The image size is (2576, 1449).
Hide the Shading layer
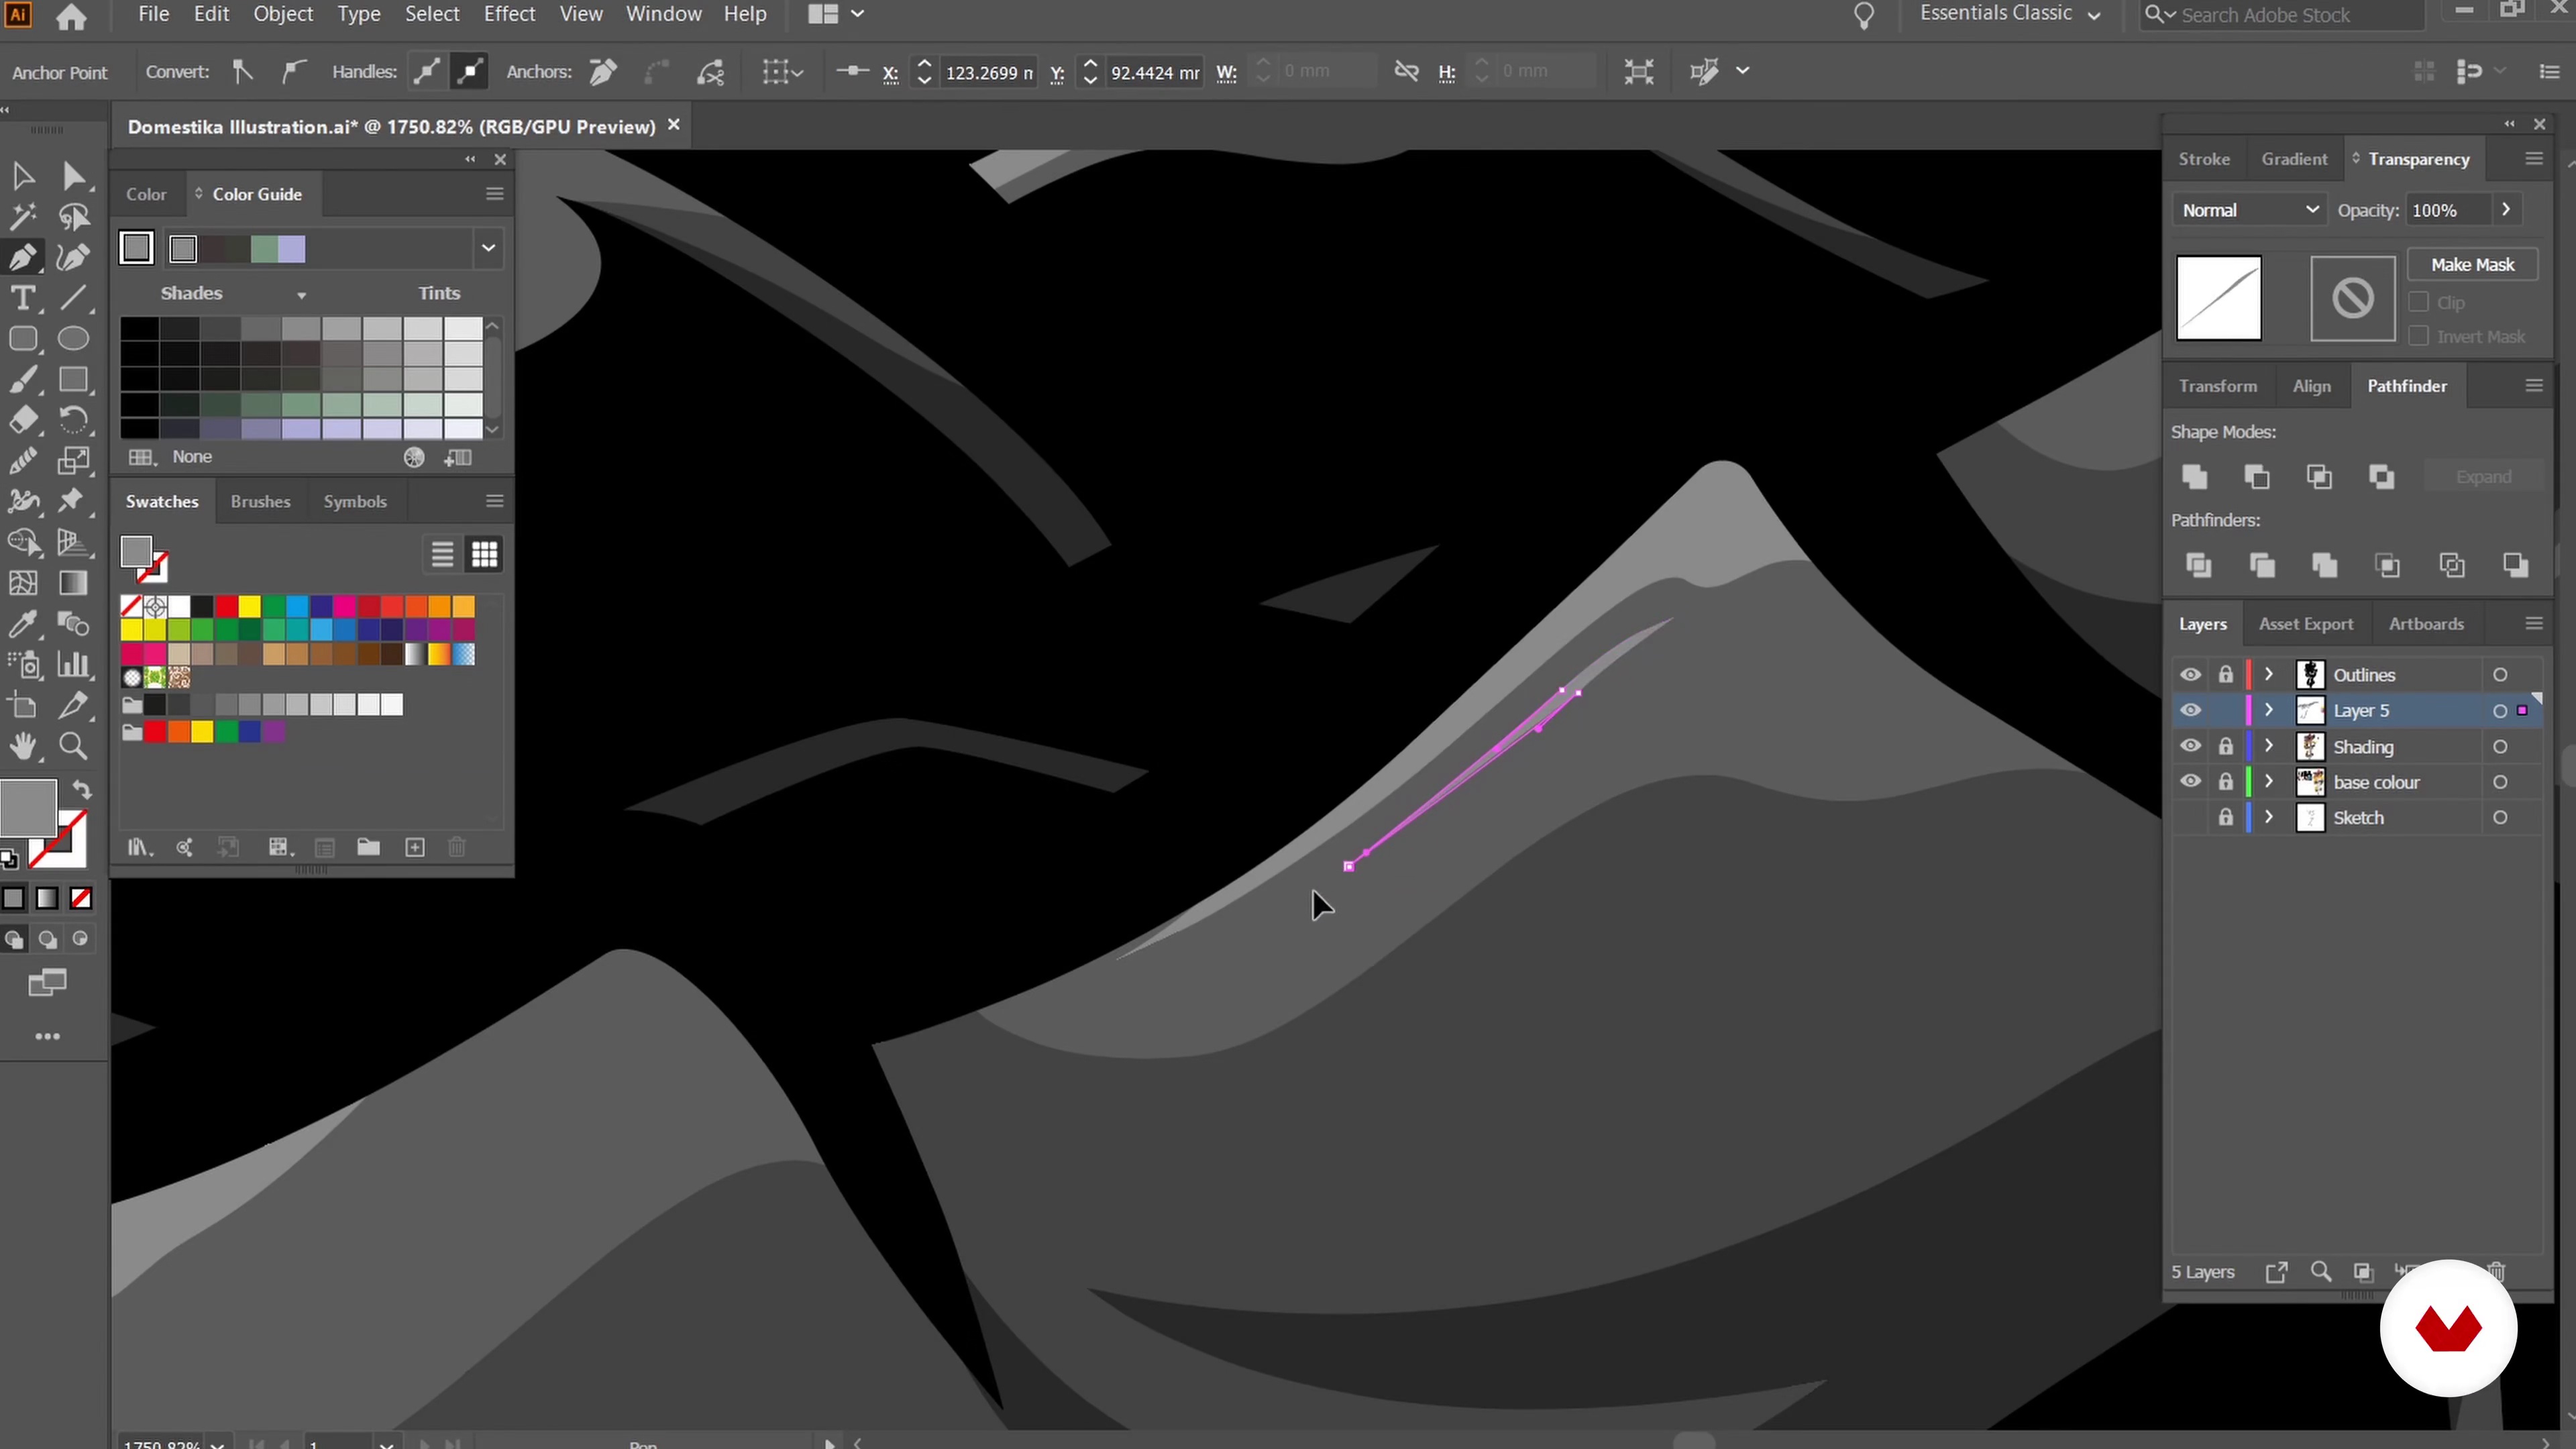tap(2190, 746)
